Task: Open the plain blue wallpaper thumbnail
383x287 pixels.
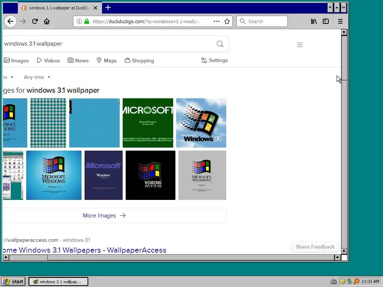Action: 94,123
